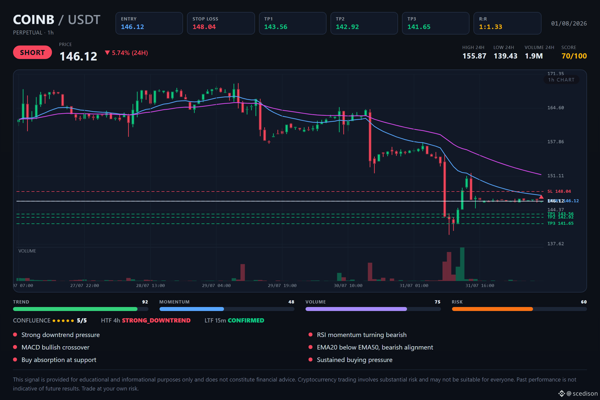This screenshot has height=400, width=600.
Task: Click the red bullet beside Strong downtrend pressure
Action: point(15,335)
